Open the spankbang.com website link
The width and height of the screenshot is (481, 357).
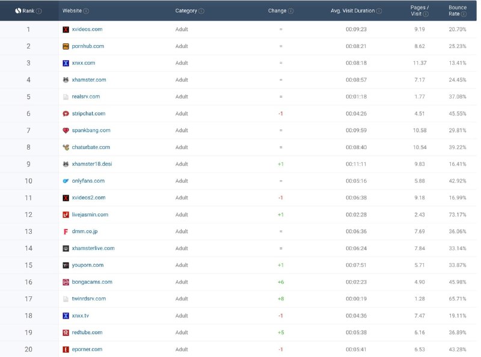[x=91, y=130]
